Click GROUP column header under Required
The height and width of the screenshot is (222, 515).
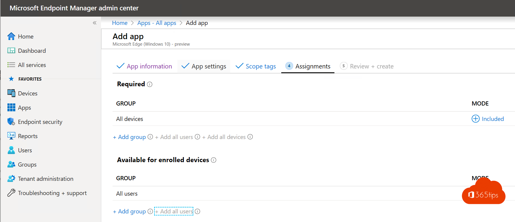[126, 103]
